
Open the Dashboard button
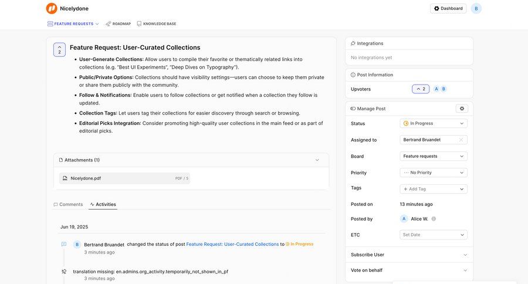tap(448, 8)
